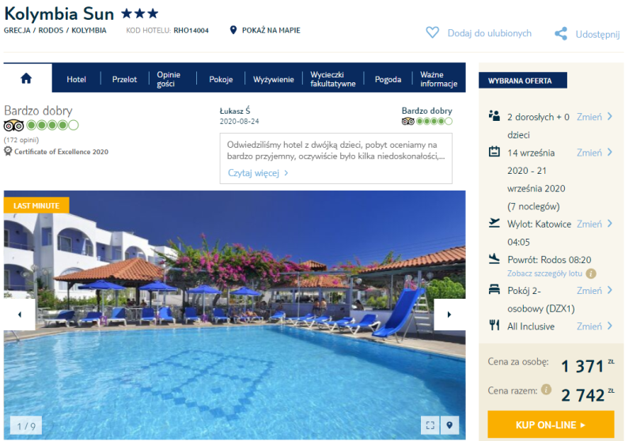This screenshot has width=625, height=441.
Task: Switch to the Pokoje tab
Action: pyautogui.click(x=221, y=79)
